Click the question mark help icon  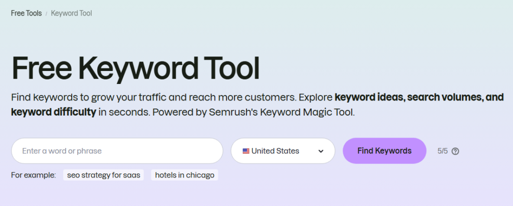455,151
